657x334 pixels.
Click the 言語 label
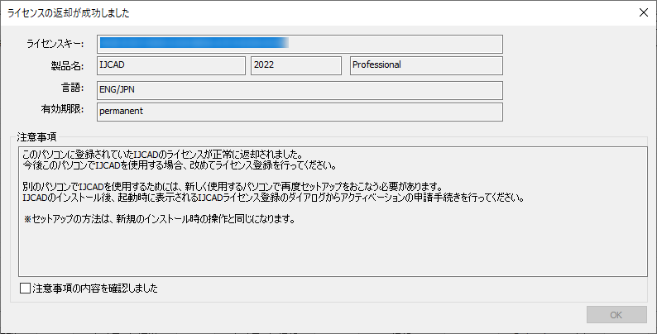(72, 88)
